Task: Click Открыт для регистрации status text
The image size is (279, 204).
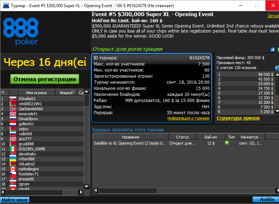Action: [127, 49]
